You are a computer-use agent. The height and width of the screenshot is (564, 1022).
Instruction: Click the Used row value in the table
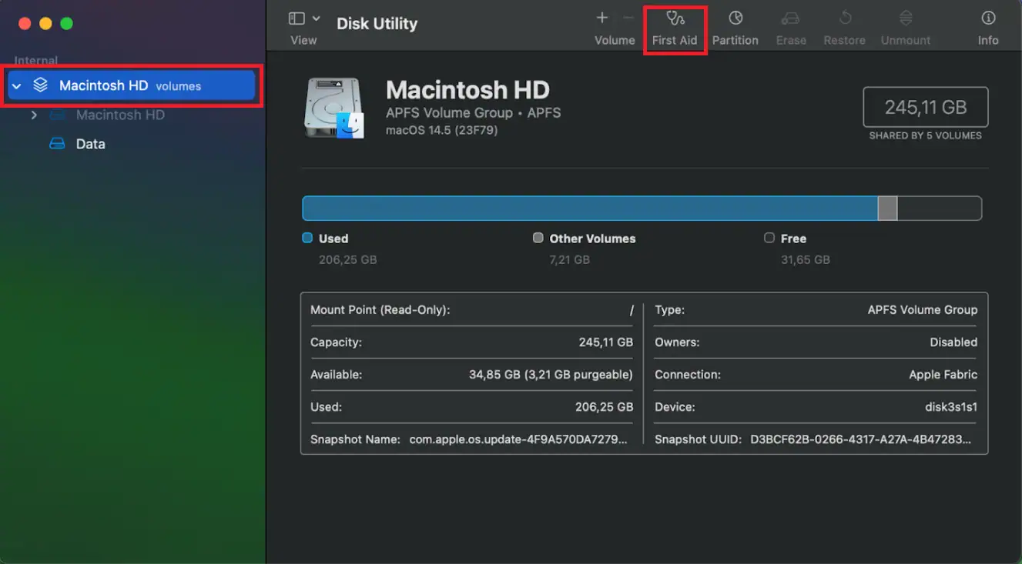pyautogui.click(x=605, y=407)
